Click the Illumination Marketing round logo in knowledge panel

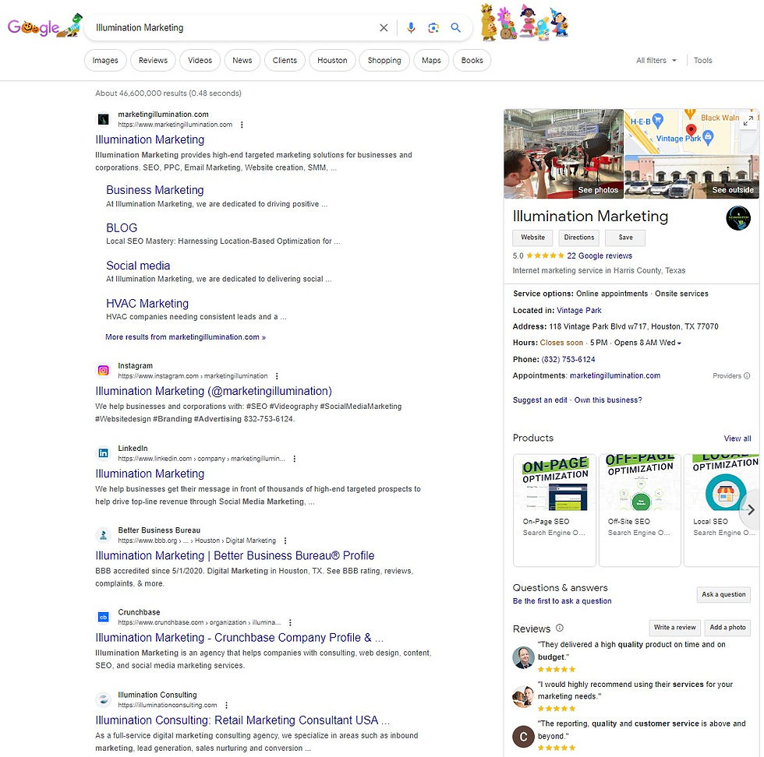tap(738, 217)
